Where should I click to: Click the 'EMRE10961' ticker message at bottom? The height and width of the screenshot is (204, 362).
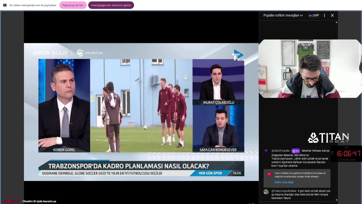[30, 201]
